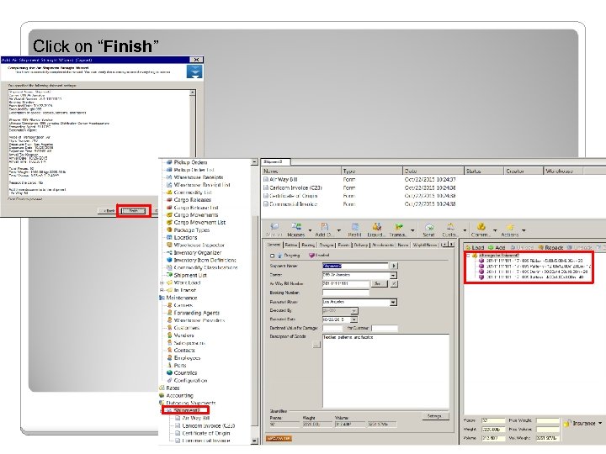Switch to Charges tab
This screenshot has height=454, width=606.
tap(327, 245)
